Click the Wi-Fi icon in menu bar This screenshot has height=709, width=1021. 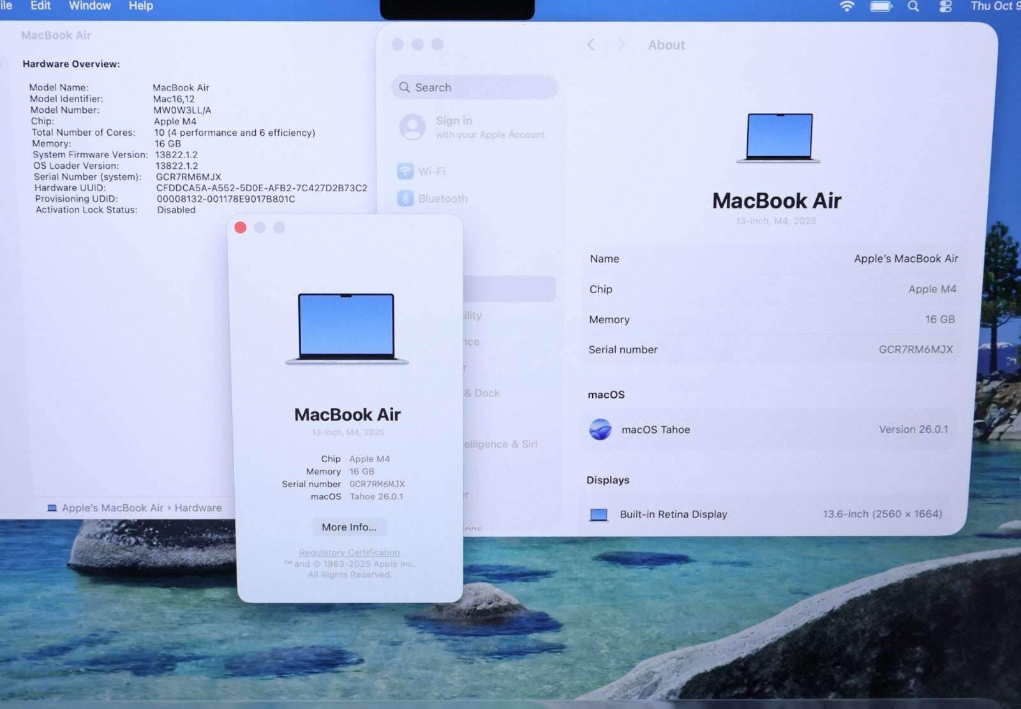(847, 6)
